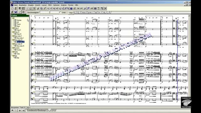Screen dimensions: 201x113
Task: Click the Partitur panel header
Action: pos(20,15)
